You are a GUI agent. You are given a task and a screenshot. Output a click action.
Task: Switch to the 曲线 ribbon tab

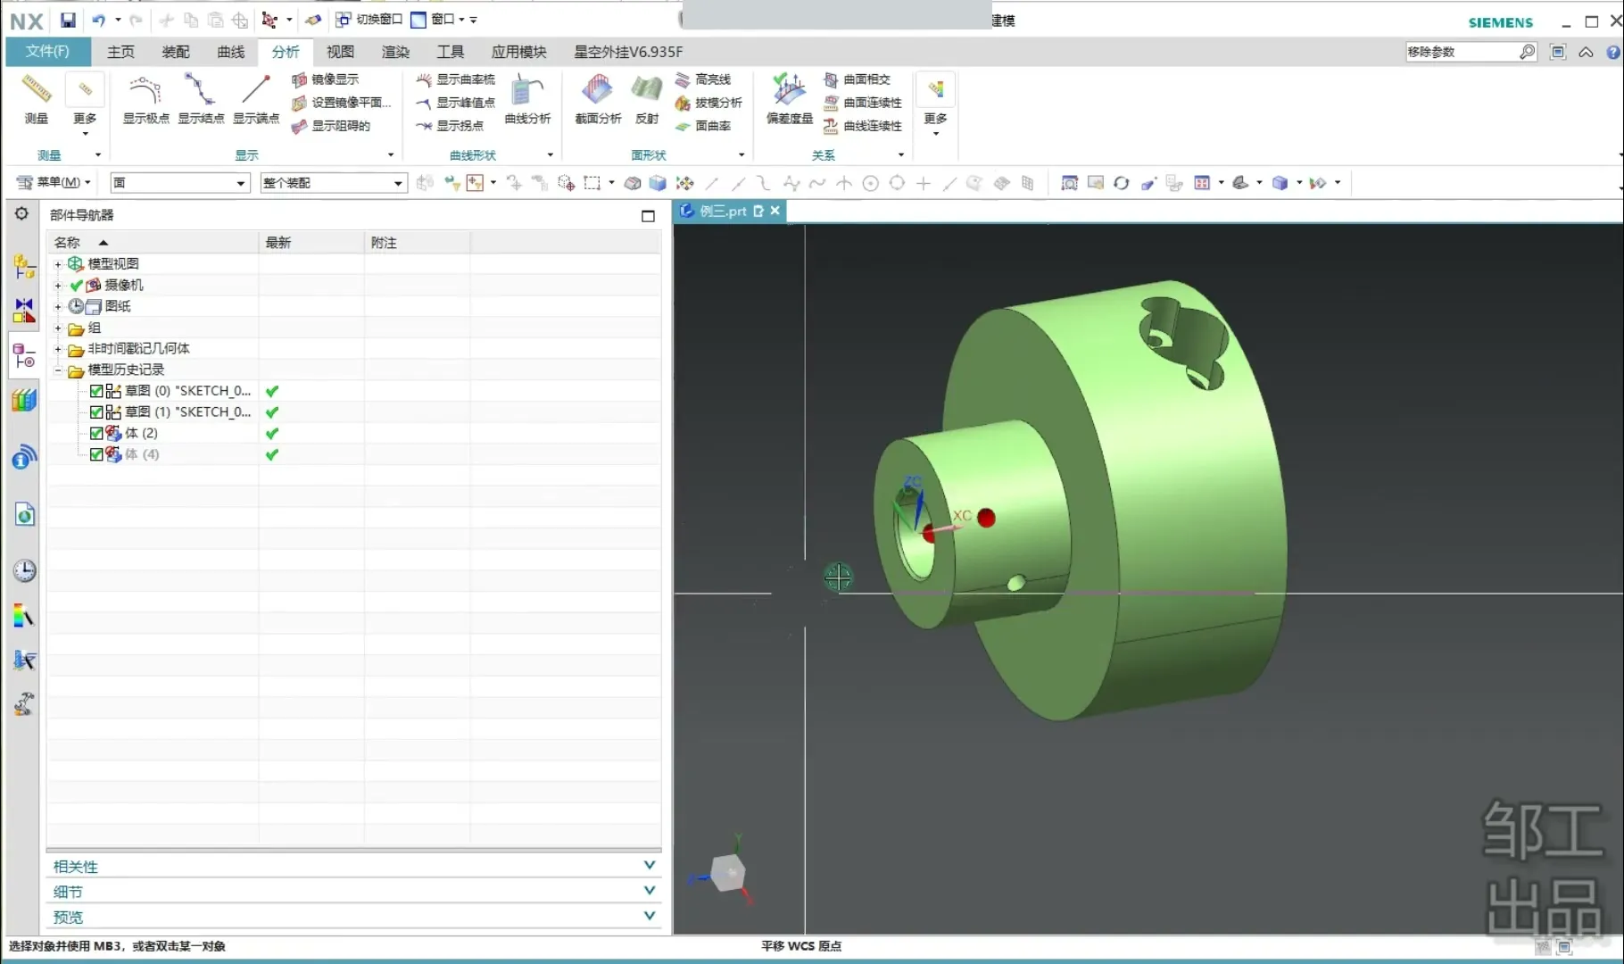(230, 52)
